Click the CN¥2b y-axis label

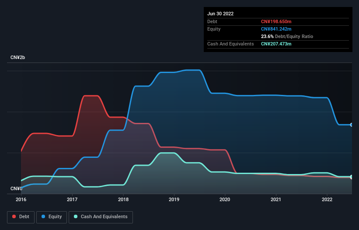[17, 57]
